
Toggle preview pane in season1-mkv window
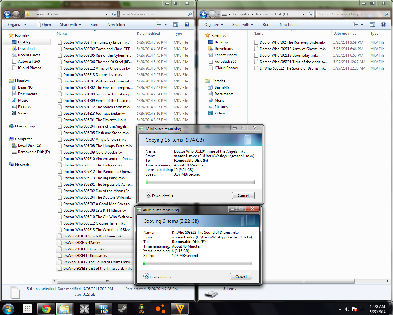(x=176, y=25)
